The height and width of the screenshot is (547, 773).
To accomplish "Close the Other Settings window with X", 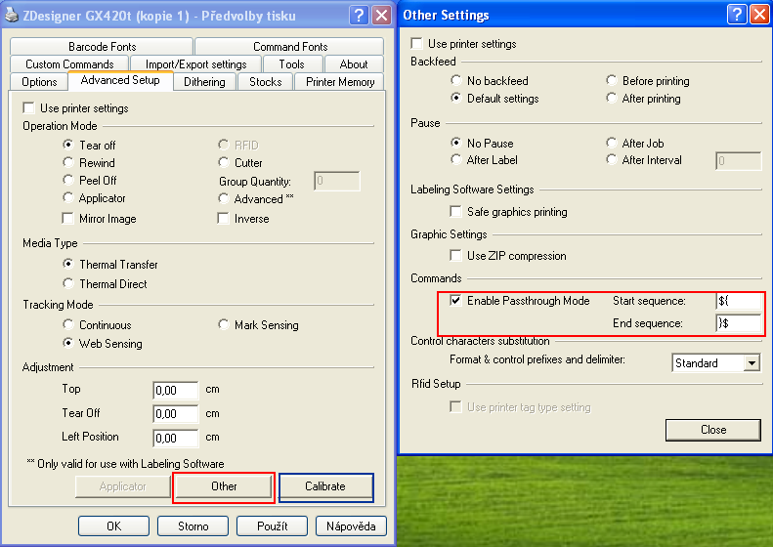I will click(759, 16).
